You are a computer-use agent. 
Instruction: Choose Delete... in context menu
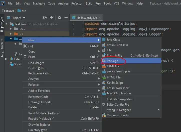coord(62,107)
